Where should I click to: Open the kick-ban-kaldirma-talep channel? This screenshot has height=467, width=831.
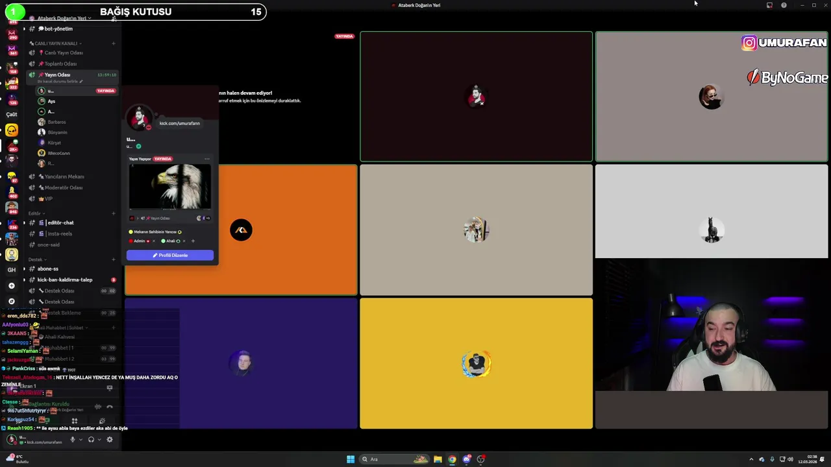[71, 280]
